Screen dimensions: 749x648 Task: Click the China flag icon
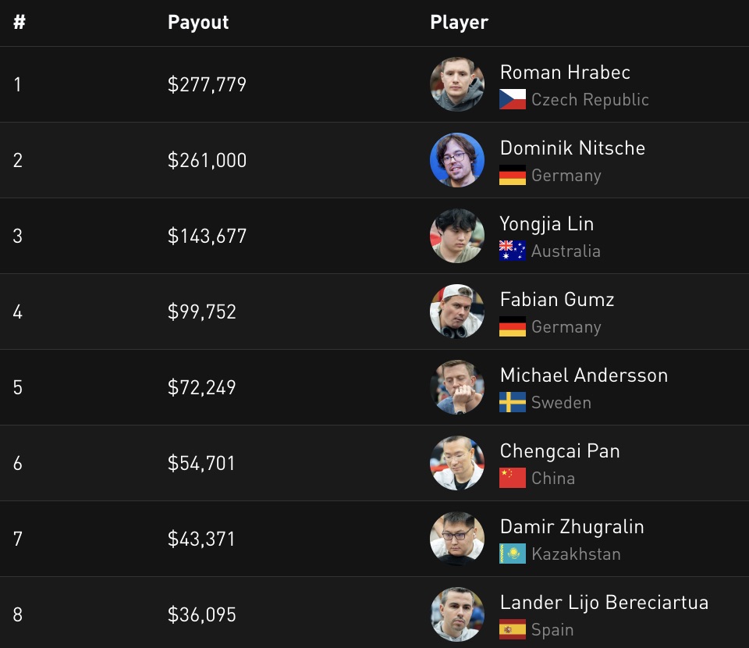513,479
